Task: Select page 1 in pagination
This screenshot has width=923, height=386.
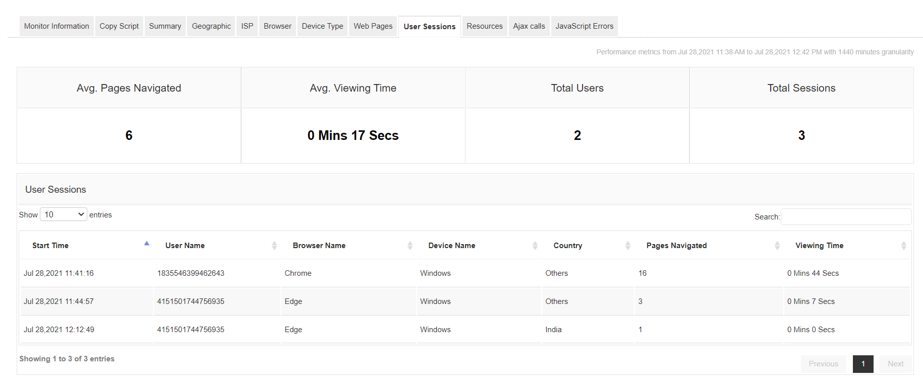Action: pos(863,364)
